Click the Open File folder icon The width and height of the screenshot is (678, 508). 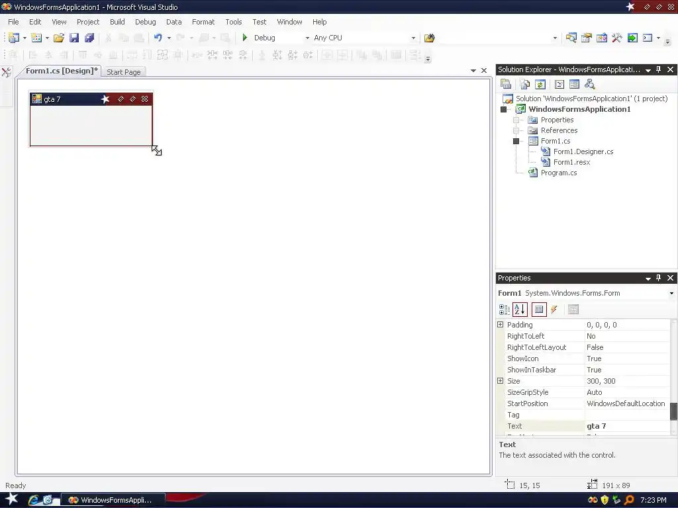click(59, 38)
